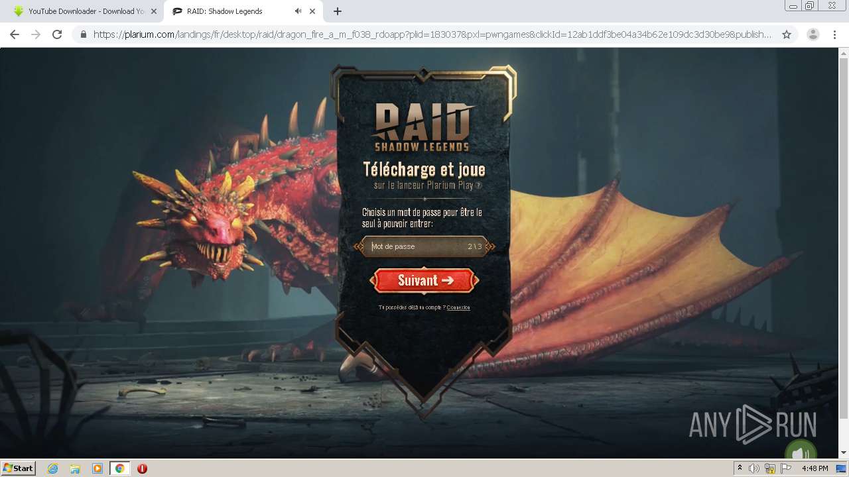
Task: Open Windows Explorer folder on taskbar
Action: coord(75,468)
